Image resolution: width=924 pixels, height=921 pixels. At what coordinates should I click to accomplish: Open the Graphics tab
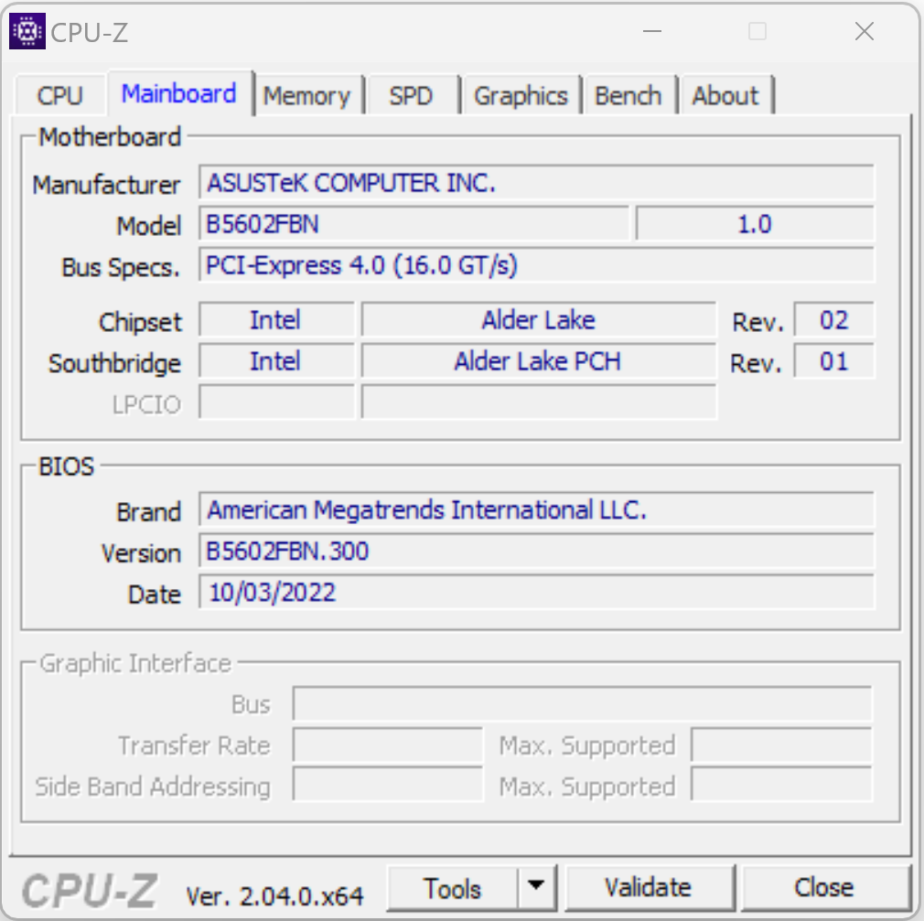click(521, 95)
